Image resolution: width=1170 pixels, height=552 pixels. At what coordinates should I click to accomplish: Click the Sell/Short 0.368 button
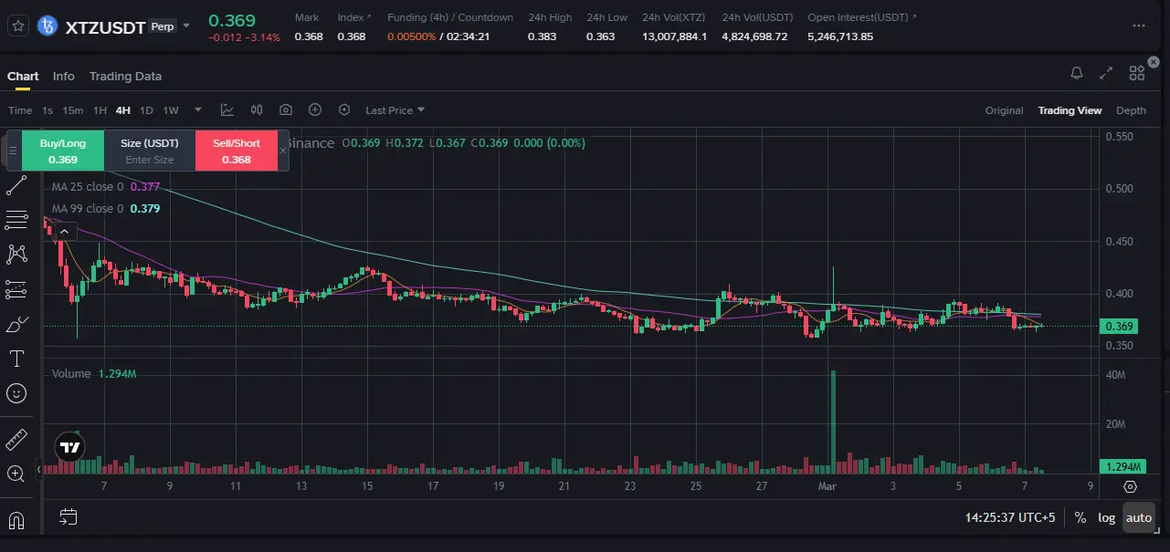[237, 151]
